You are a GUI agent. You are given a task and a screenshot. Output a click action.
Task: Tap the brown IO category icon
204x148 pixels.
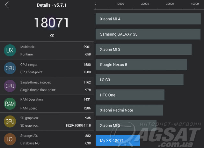(x=10, y=139)
